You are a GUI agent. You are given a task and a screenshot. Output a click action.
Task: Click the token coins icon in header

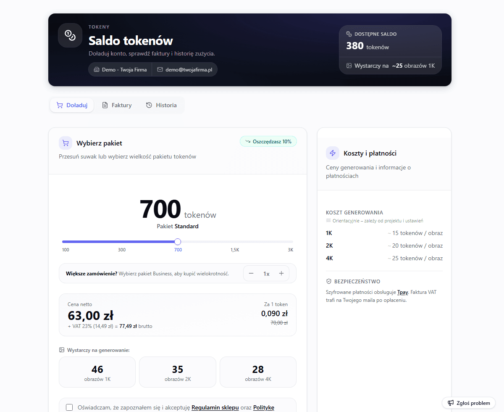pos(70,35)
